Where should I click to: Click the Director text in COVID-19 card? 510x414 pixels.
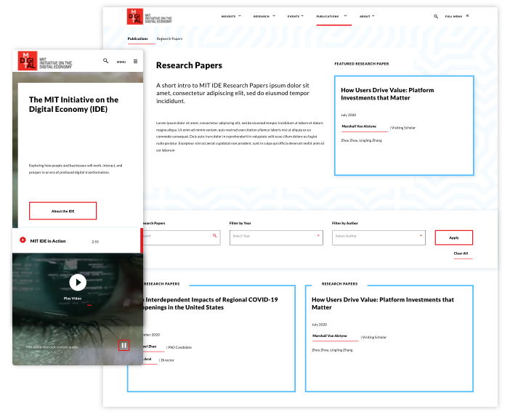point(167,360)
